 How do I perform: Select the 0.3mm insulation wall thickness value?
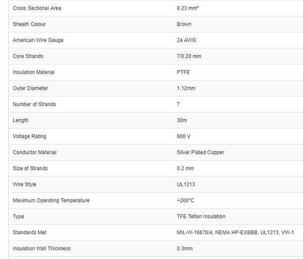pos(184,248)
